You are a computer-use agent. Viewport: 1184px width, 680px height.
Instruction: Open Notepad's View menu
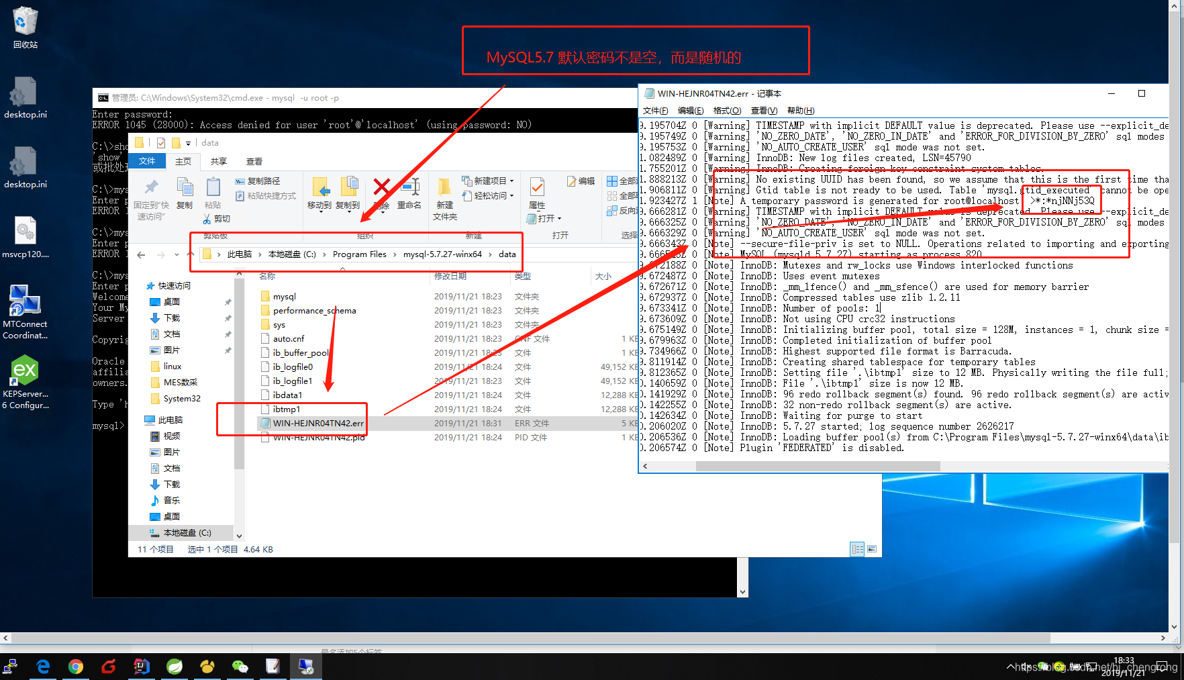click(x=764, y=111)
